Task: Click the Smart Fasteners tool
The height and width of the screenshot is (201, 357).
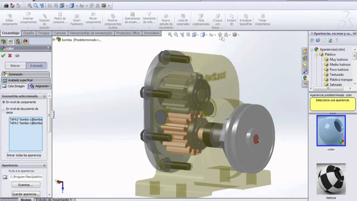Action: tap(77, 20)
